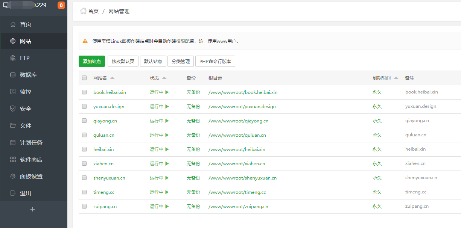Click the logout icon beside 退出

[13, 193]
